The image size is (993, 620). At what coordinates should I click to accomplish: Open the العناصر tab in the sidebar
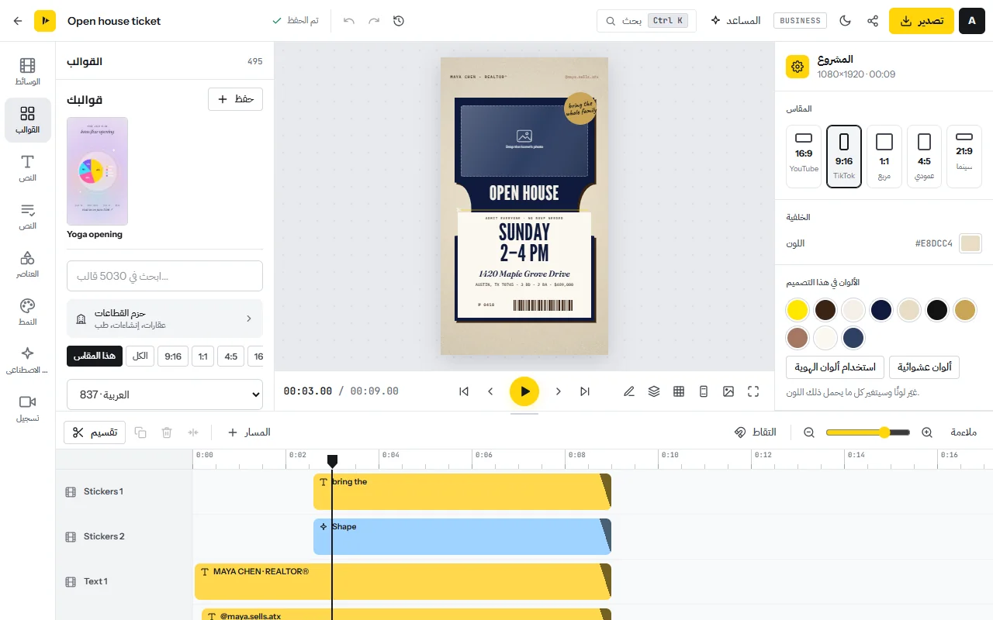click(x=28, y=264)
